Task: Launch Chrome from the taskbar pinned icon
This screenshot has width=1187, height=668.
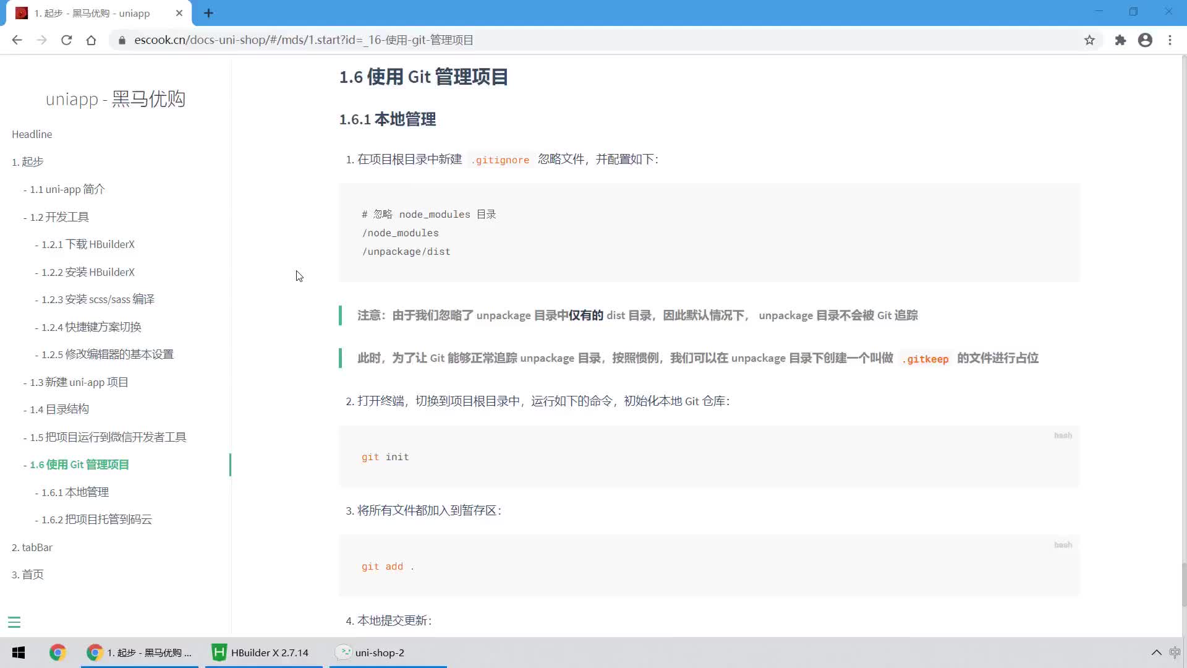Action: pyautogui.click(x=57, y=653)
